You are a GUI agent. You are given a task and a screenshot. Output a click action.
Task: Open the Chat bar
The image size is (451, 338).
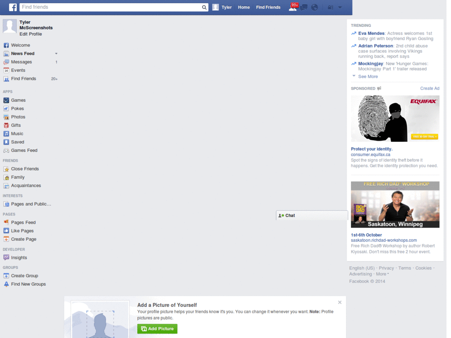312,215
